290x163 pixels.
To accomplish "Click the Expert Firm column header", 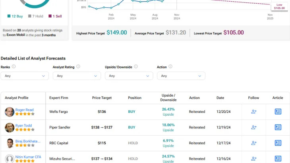I will click(59, 98).
